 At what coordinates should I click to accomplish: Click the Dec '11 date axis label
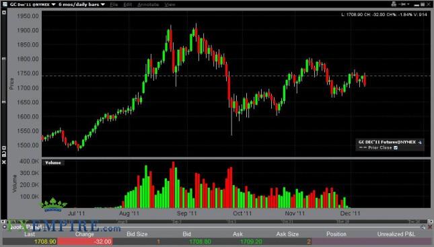coord(350,213)
